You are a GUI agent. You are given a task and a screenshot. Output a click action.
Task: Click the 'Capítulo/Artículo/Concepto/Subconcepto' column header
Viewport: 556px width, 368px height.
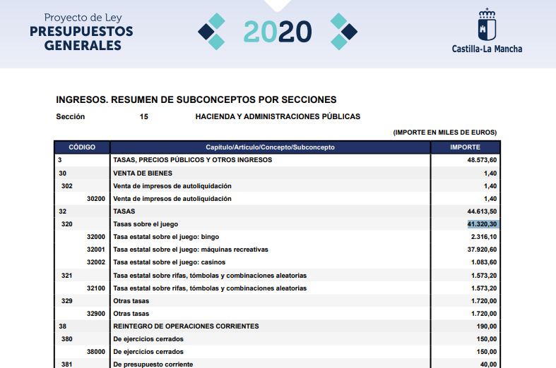pos(270,147)
